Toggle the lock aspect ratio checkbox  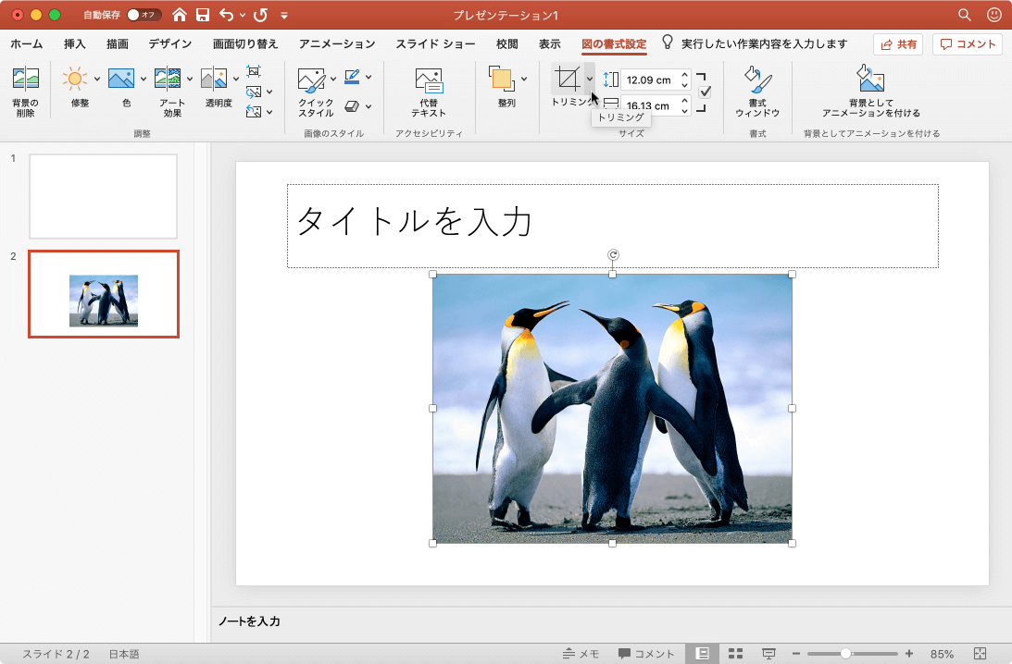pos(705,92)
